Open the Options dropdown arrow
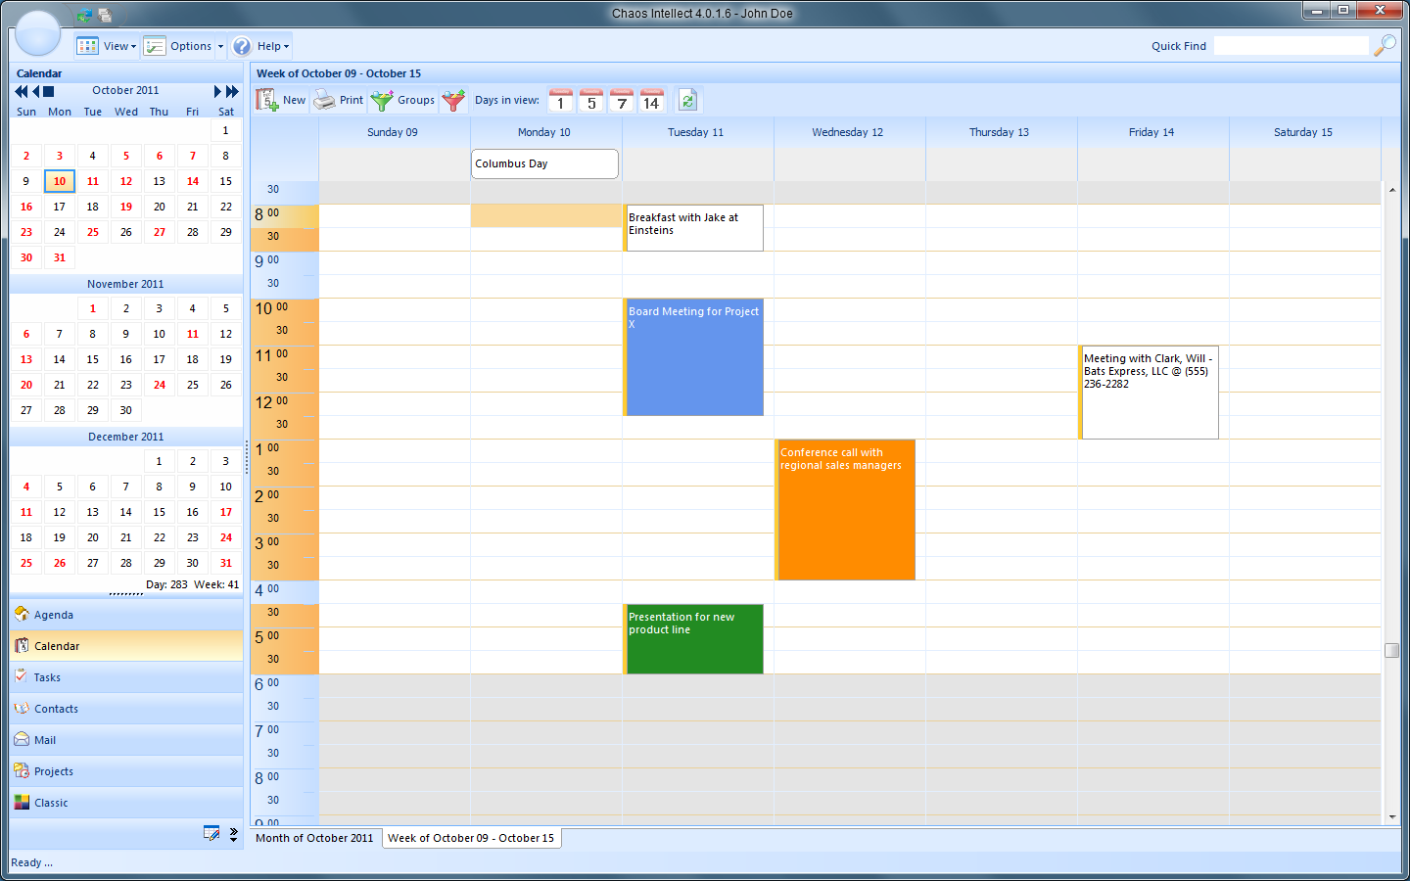Viewport: 1410px width, 881px height. point(222,45)
